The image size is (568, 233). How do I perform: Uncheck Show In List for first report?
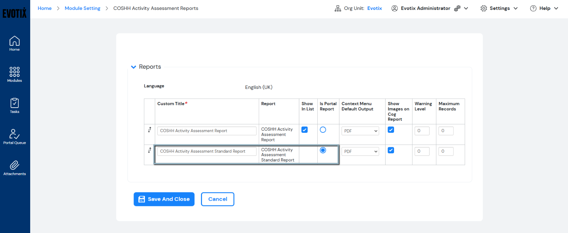pos(305,130)
